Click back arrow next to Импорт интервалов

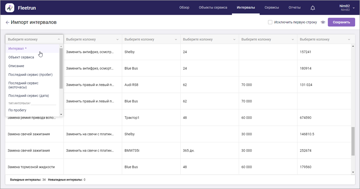pyautogui.click(x=7, y=22)
